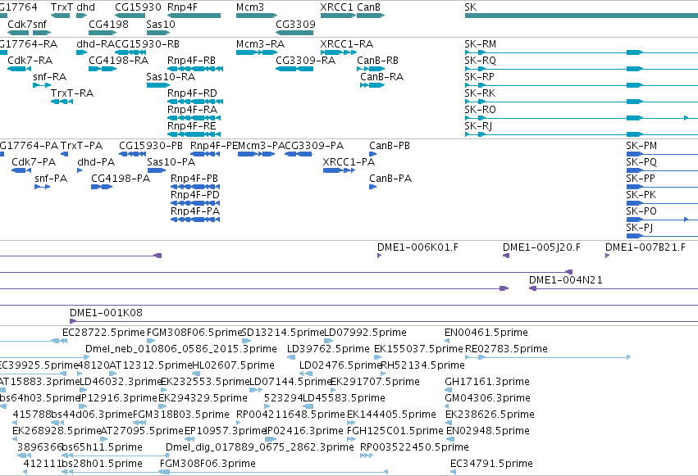Select EST GM04306.3prime
Screen dimensions: 698x476
tap(487, 399)
